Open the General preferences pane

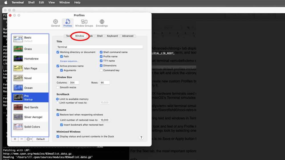click(56, 23)
